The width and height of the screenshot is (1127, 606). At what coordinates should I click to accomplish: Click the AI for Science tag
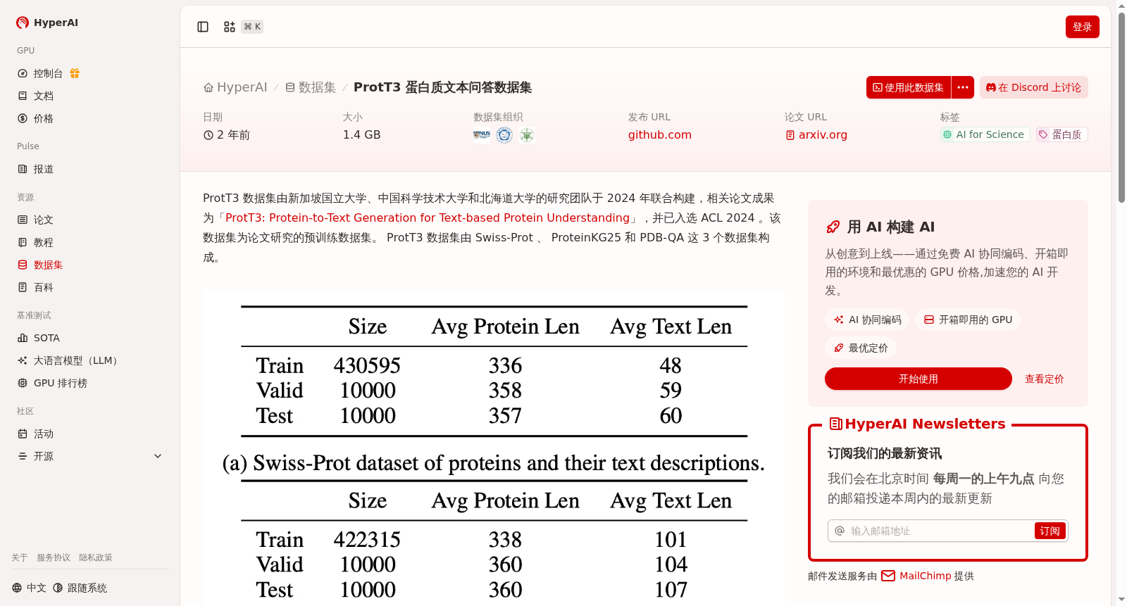tap(985, 134)
